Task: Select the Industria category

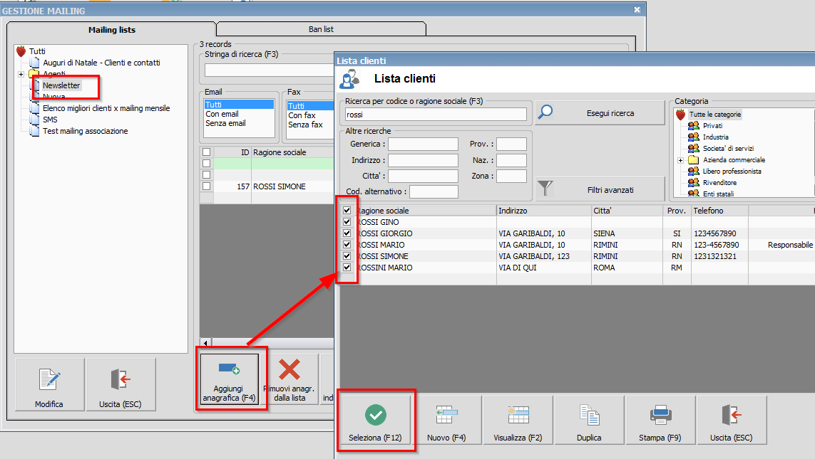Action: click(716, 137)
